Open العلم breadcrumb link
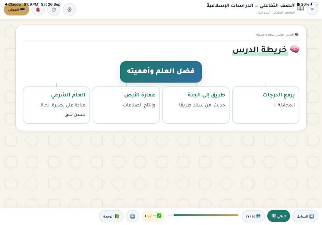Image resolution: width=322 pixels, height=225 pixels. pyautogui.click(x=290, y=34)
